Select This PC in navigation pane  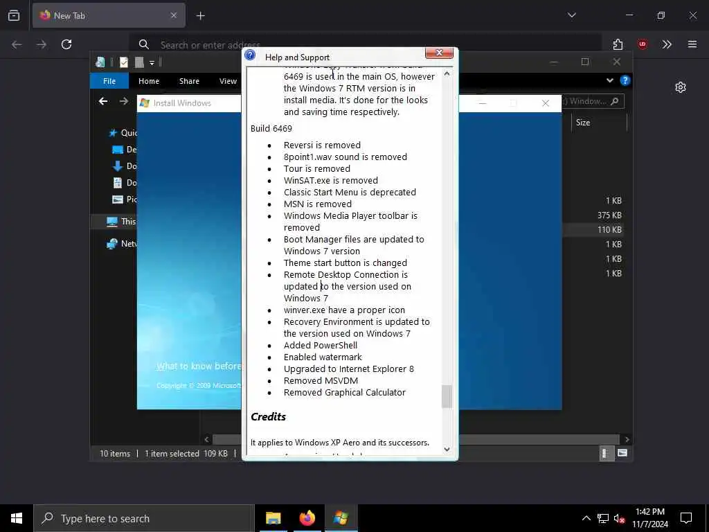(x=121, y=221)
